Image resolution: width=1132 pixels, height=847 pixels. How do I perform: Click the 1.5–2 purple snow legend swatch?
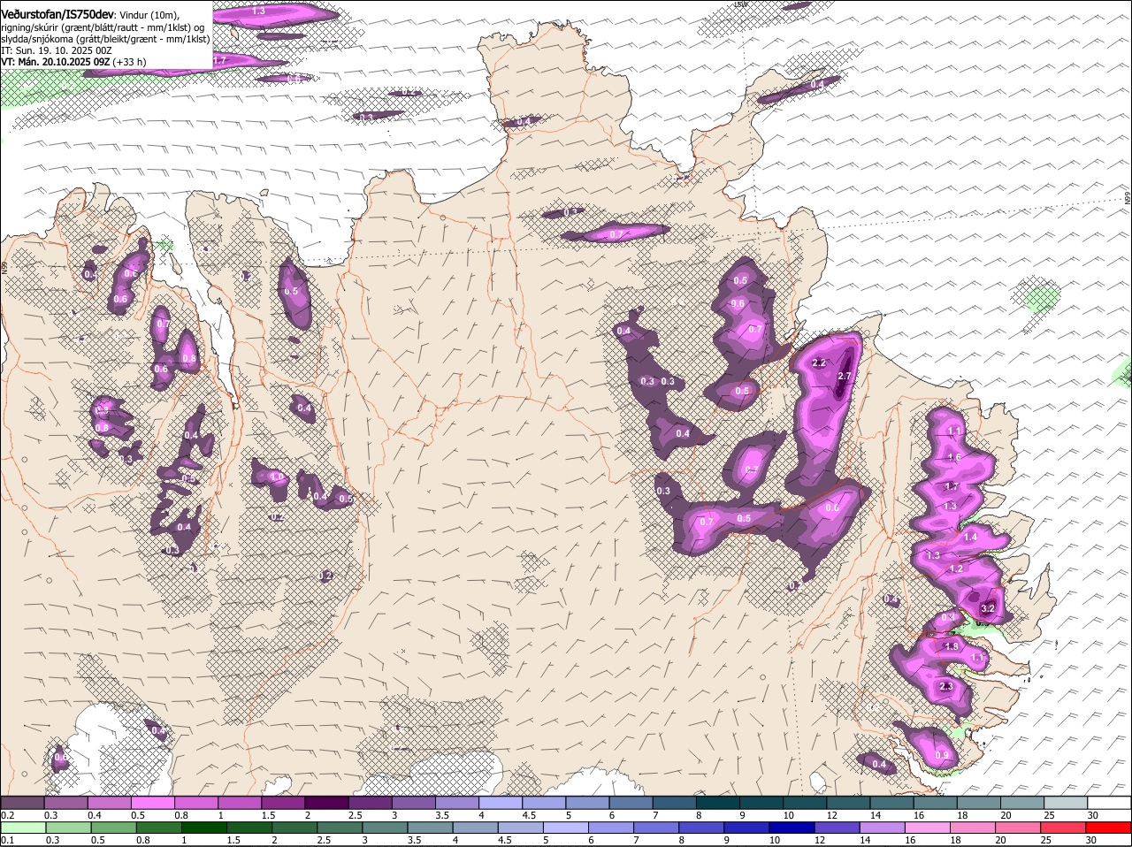coord(284,802)
